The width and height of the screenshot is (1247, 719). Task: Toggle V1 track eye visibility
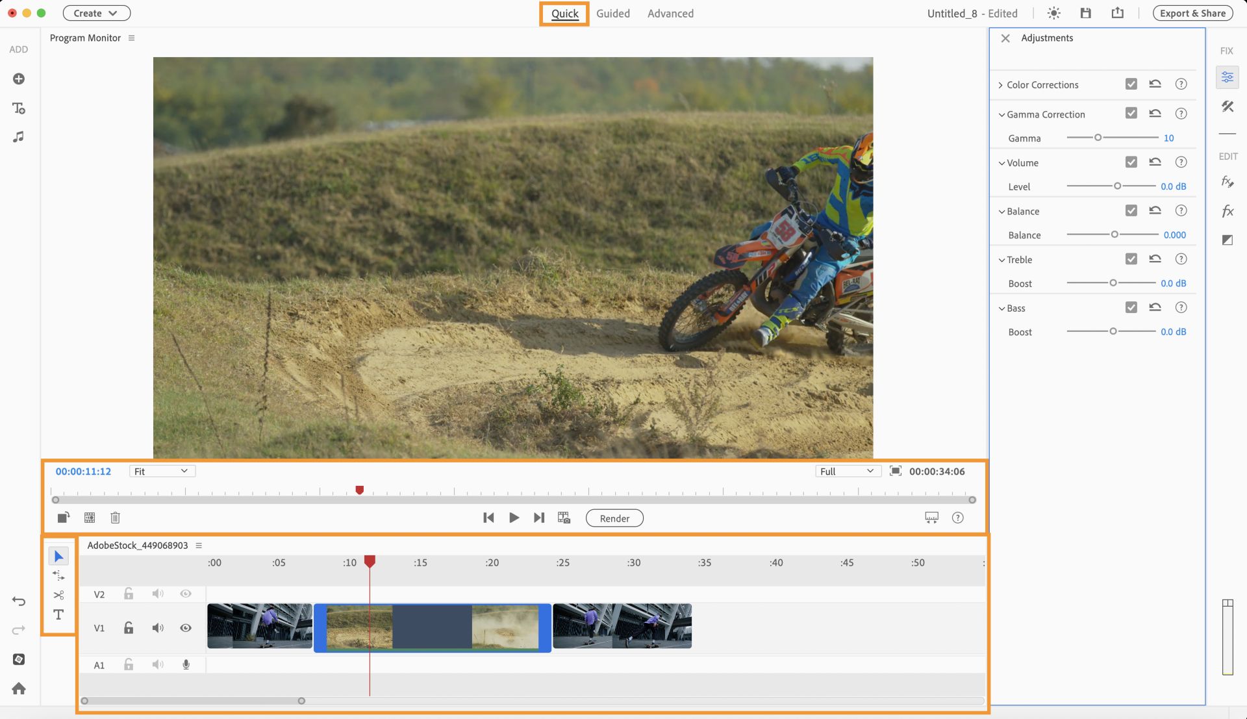pos(186,628)
